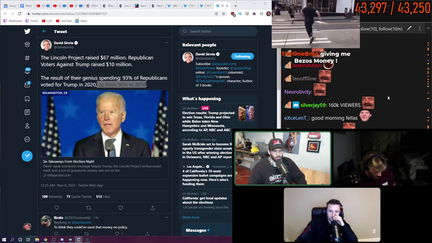Click Show more under What's happening
Screen dimensions: 432x243
click(190, 217)
